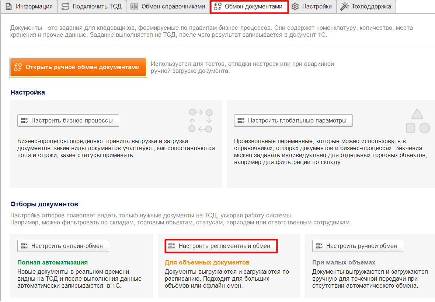Click the exchange icon on Обмен документами tab
This screenshot has width=435, height=302.
pos(218,7)
